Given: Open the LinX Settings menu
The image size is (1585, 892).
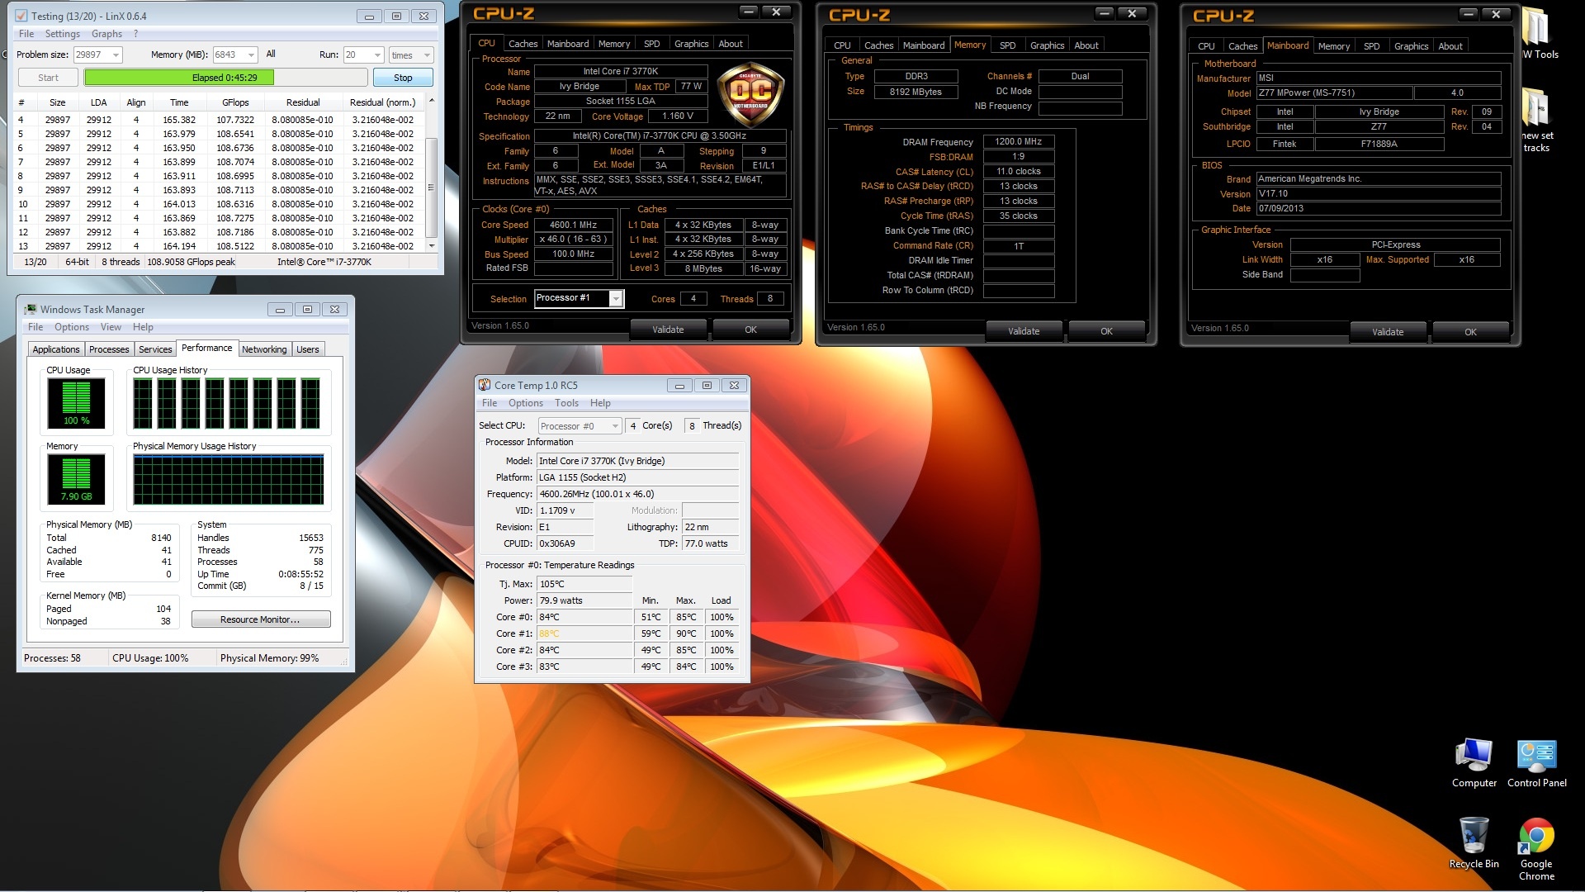Looking at the screenshot, I should [63, 34].
